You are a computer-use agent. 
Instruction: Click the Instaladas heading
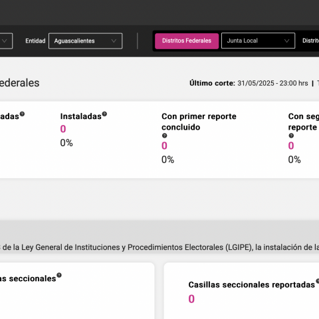(x=81, y=116)
